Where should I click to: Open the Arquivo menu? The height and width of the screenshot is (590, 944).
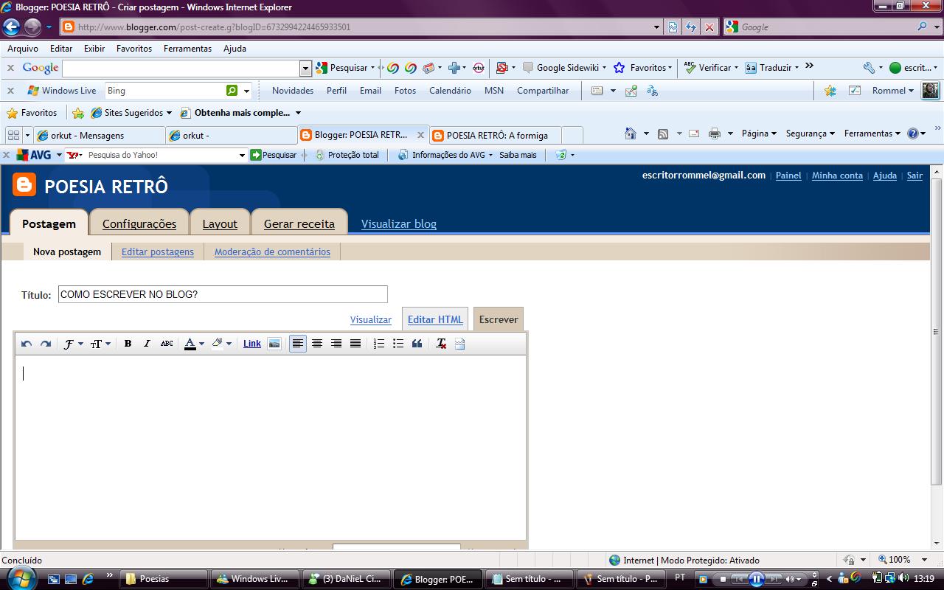coord(23,48)
